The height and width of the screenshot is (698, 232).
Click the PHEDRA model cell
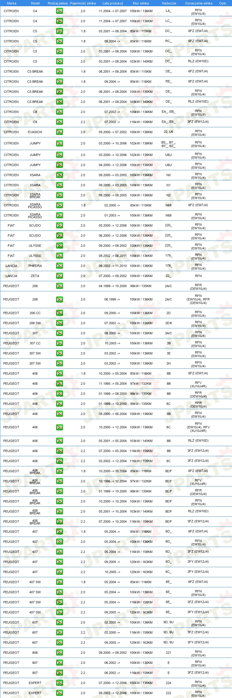tap(35, 266)
